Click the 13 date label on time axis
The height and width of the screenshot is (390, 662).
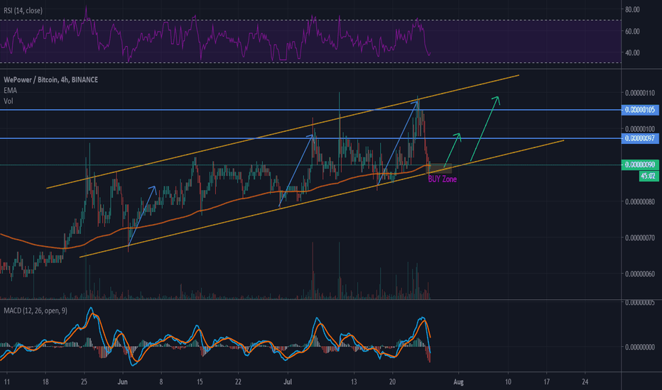click(x=354, y=382)
